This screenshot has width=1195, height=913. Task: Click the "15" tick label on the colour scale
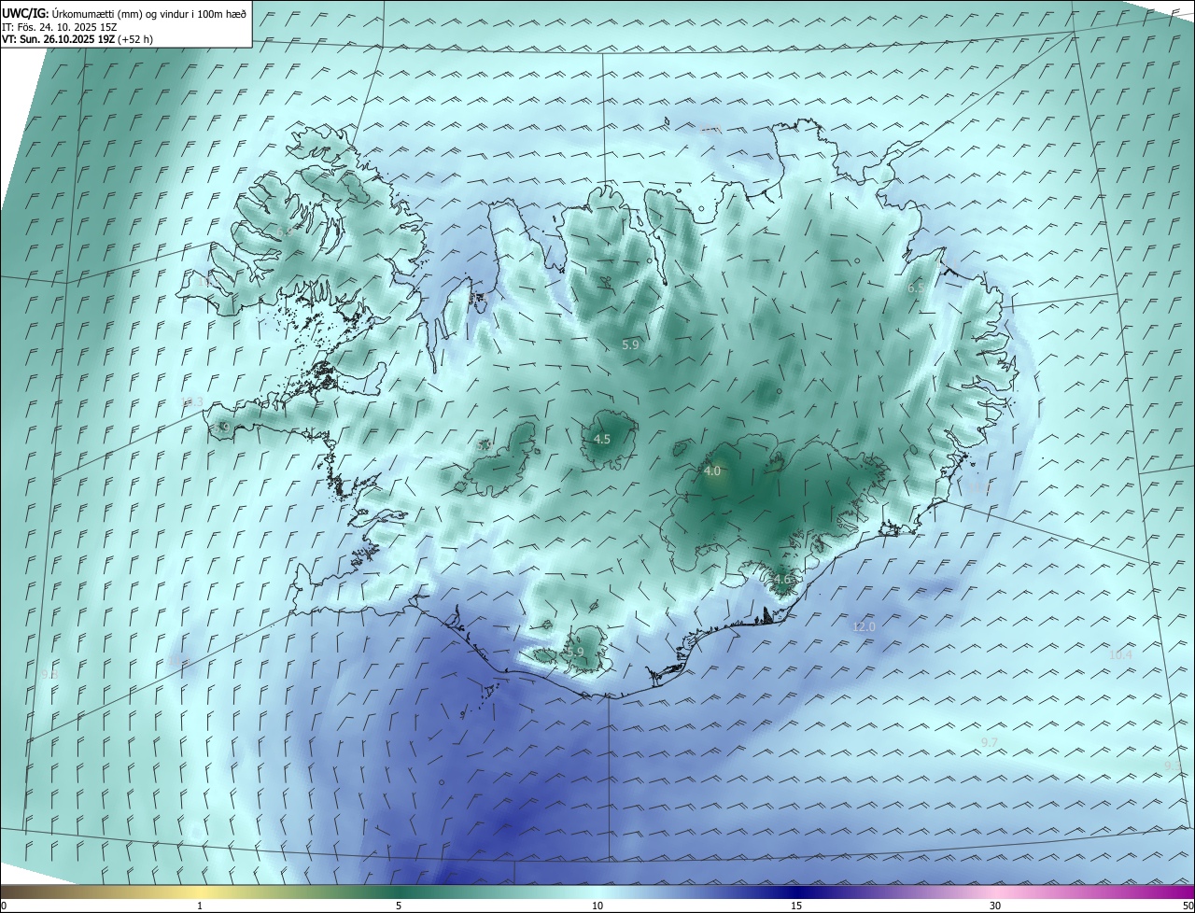[x=796, y=906]
